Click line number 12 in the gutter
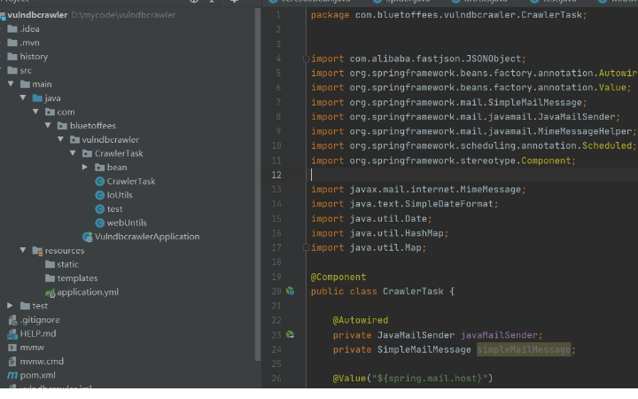Viewport: 638px width, 399px height. 276,175
